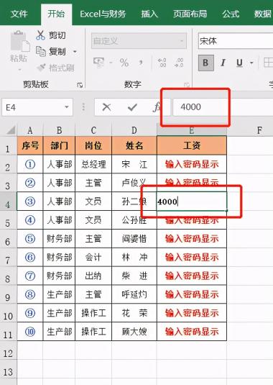Click the name cell 顾大嫂
This screenshot has height=385, width=273.
tap(134, 332)
